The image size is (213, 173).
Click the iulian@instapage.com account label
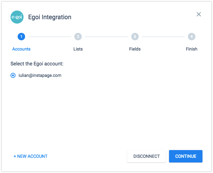coord(40,75)
